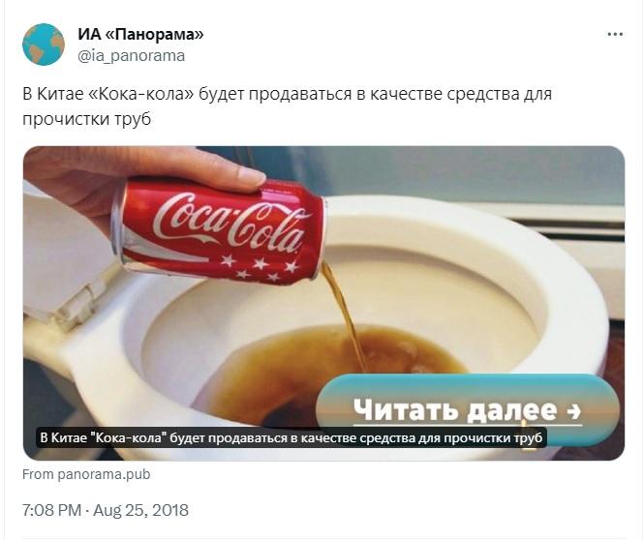Click the dark headline caption on the card
The width and height of the screenshot is (644, 540).
tap(291, 437)
